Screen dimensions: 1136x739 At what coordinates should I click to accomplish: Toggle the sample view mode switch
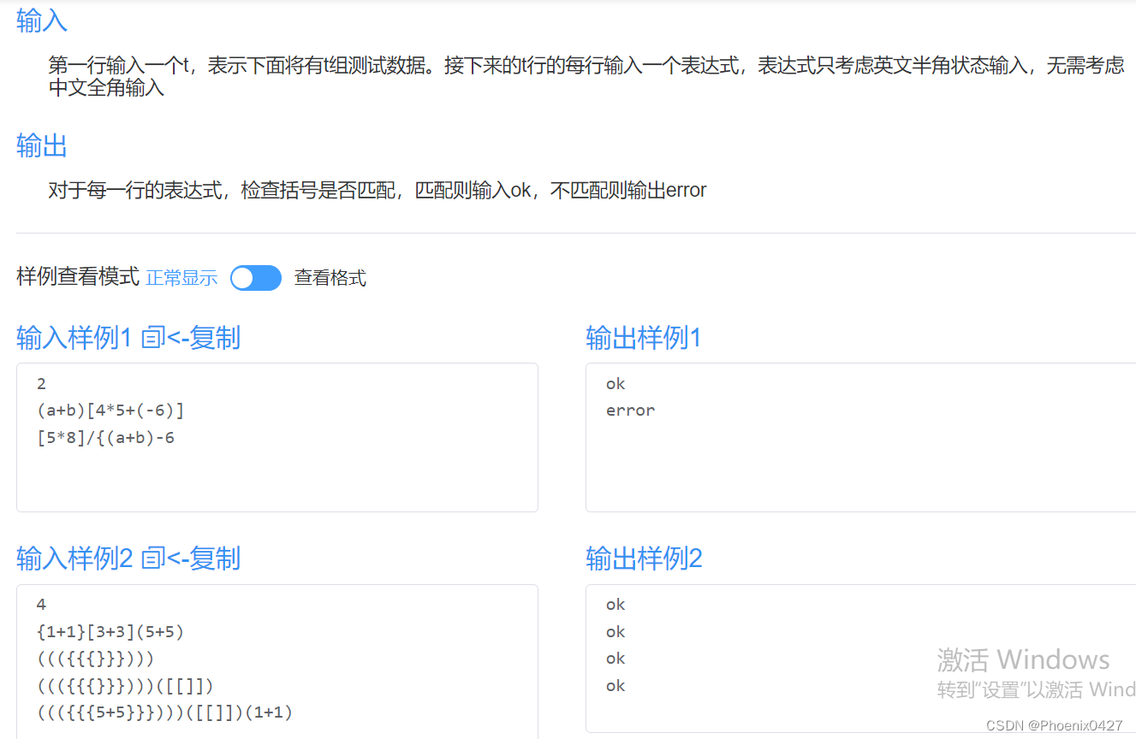256,278
